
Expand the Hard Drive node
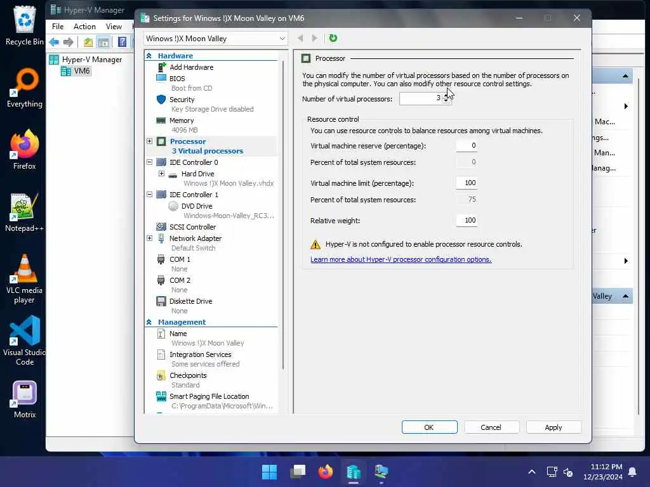click(x=162, y=174)
